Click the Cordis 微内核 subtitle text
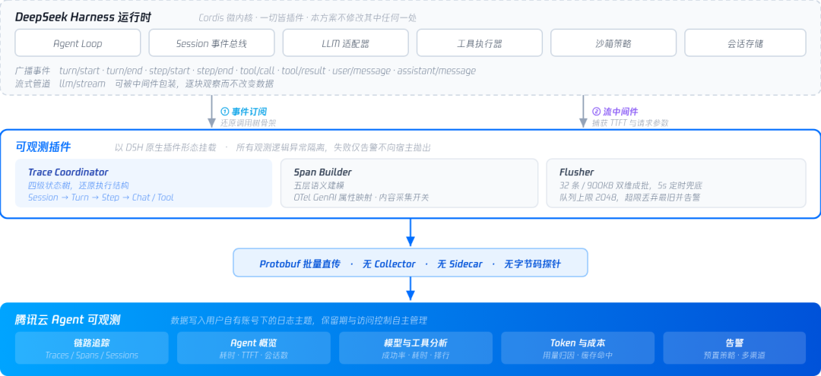This screenshot has width=821, height=376. click(x=307, y=17)
